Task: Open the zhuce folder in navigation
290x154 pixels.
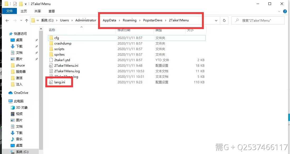Action: point(20,65)
